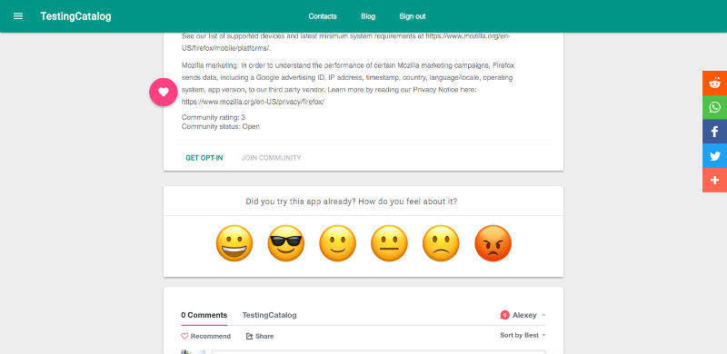
Task: Share via the WhatsApp icon
Action: 714,107
